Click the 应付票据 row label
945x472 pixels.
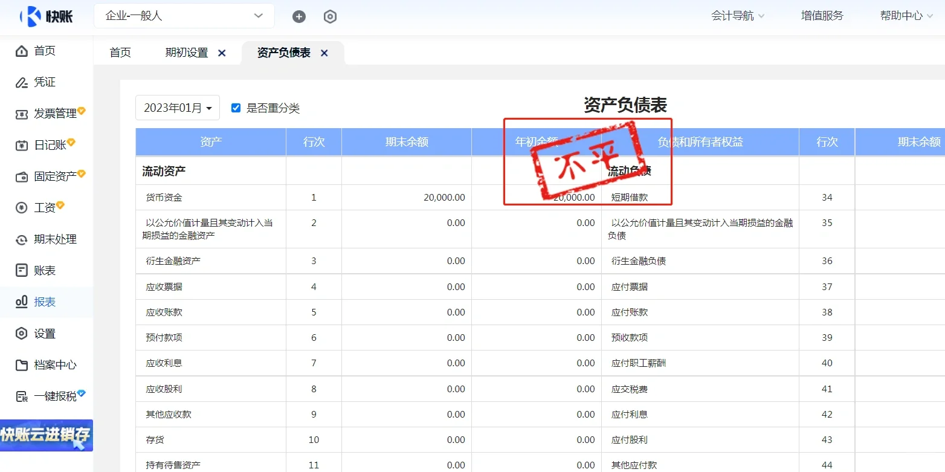[630, 287]
